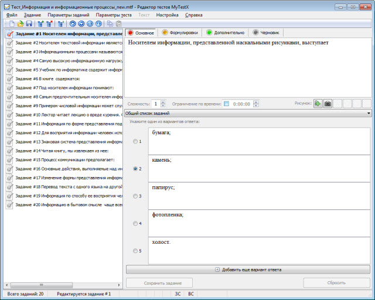Select answer option 1 radio button

tap(136, 141)
